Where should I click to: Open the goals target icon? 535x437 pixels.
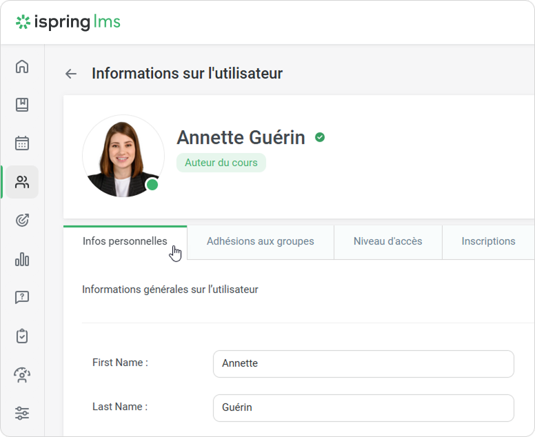pyautogui.click(x=22, y=221)
